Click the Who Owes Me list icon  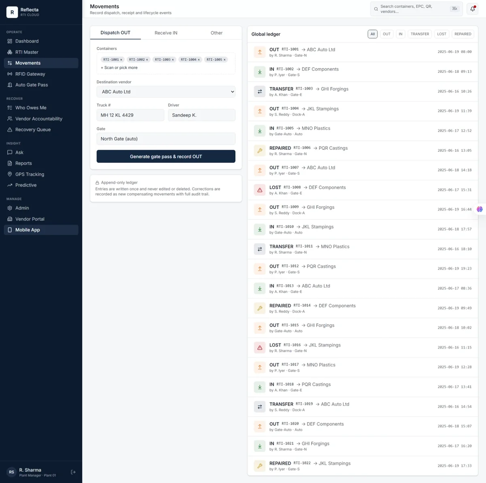pos(10,108)
